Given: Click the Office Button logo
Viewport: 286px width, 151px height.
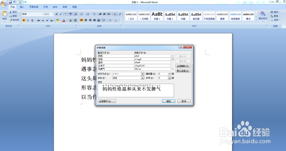Looking at the screenshot, I should [3, 3].
